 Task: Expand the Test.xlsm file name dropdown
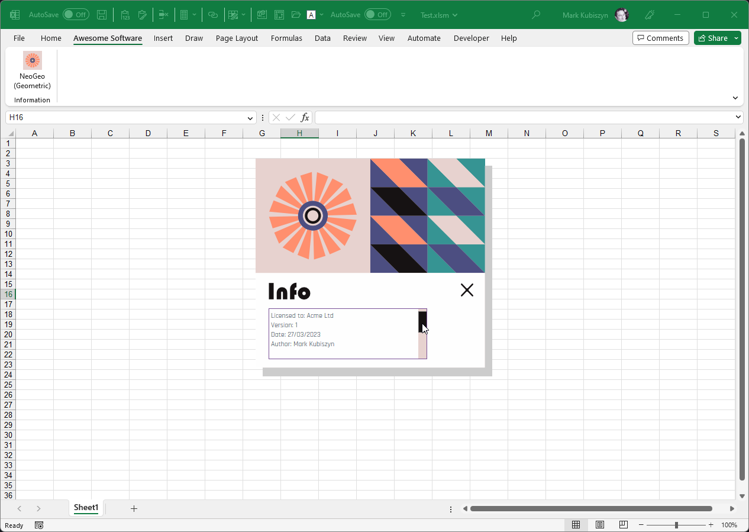click(x=454, y=15)
